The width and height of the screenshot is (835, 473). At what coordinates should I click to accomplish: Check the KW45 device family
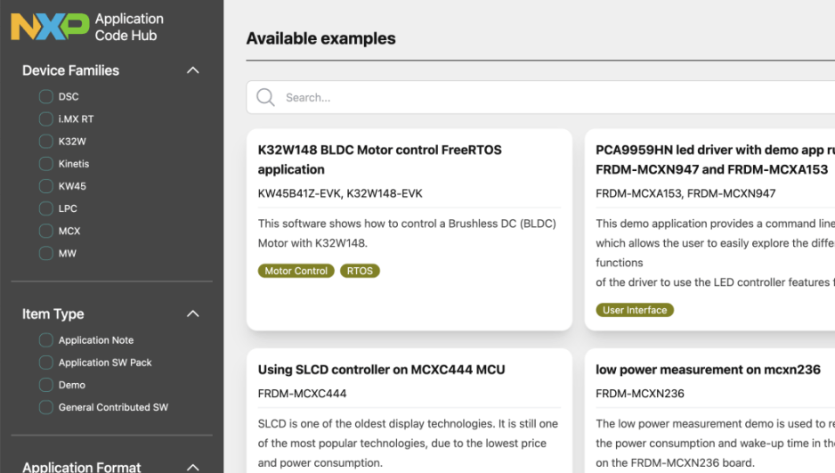(x=45, y=186)
